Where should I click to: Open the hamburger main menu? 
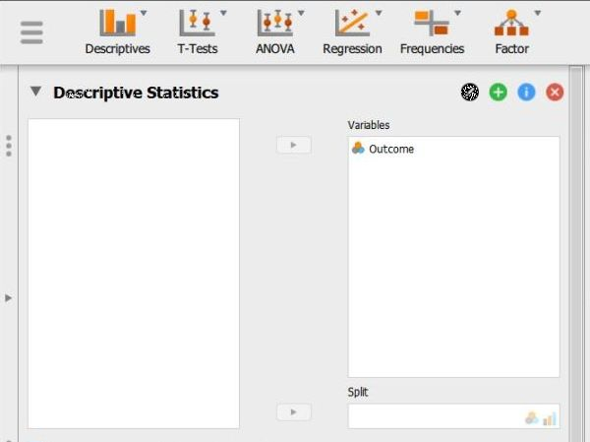pyautogui.click(x=31, y=32)
